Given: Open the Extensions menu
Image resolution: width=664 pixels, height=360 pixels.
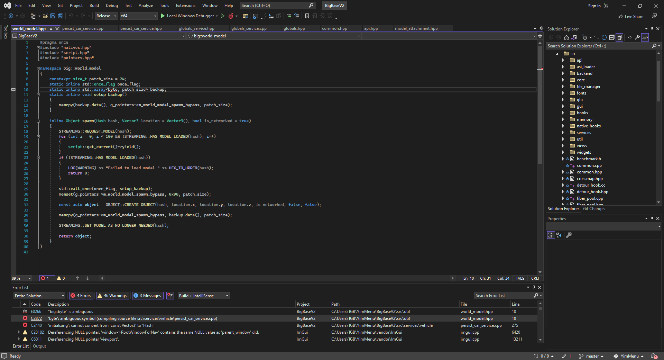Looking at the screenshot, I should [x=185, y=5].
